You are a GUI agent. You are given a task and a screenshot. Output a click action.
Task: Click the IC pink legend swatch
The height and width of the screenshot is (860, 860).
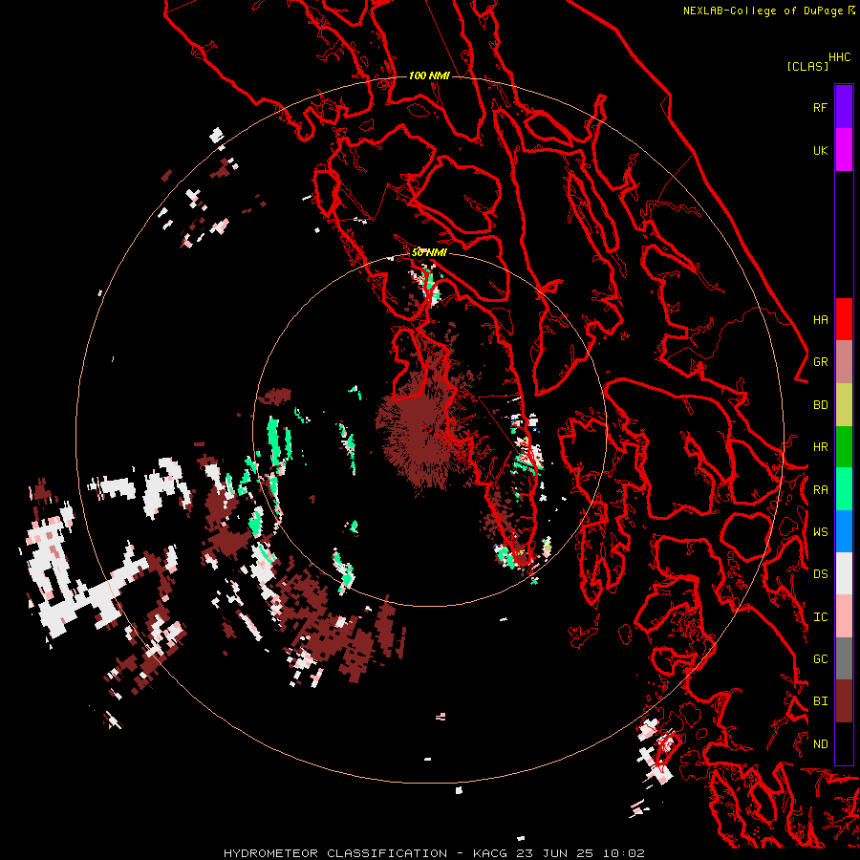pos(844,616)
